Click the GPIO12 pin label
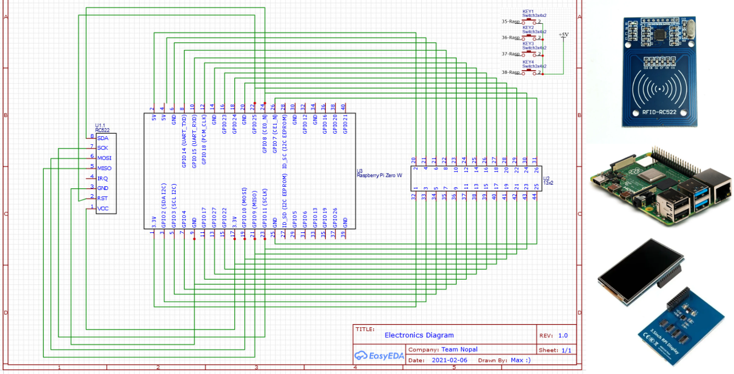734x374 pixels. (x=305, y=124)
